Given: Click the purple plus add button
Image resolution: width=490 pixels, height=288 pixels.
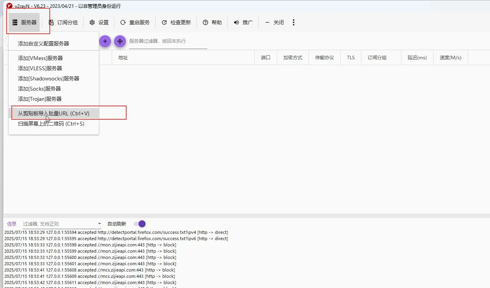Looking at the screenshot, I should click(105, 41).
